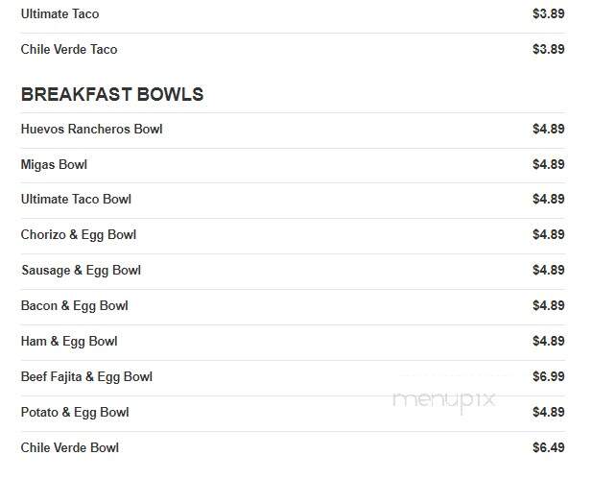Click the Ultimate Taco menu item
The width and height of the screenshot is (616, 479).
point(59,14)
